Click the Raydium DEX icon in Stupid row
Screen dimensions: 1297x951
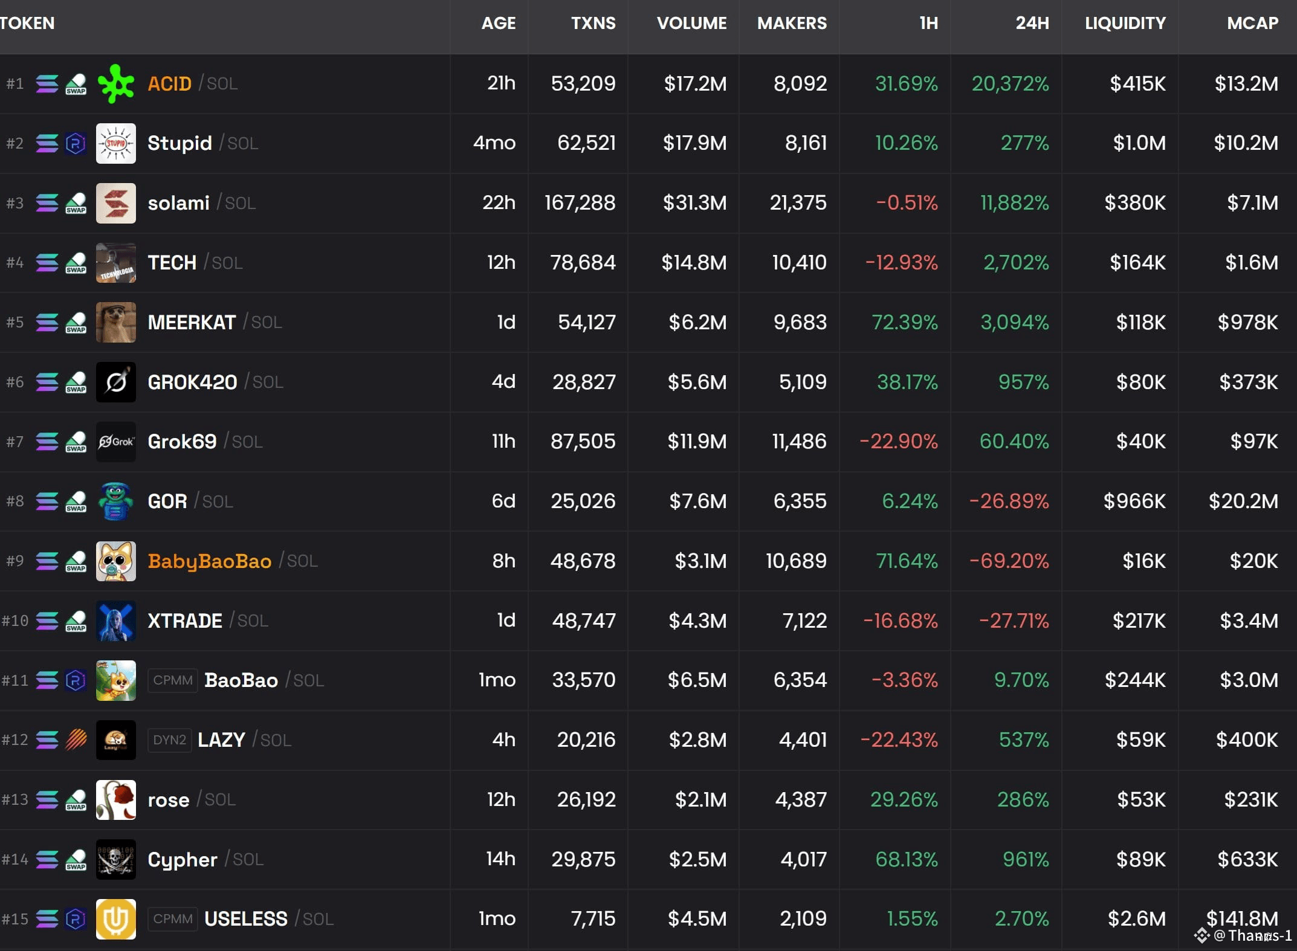pyautogui.click(x=76, y=143)
